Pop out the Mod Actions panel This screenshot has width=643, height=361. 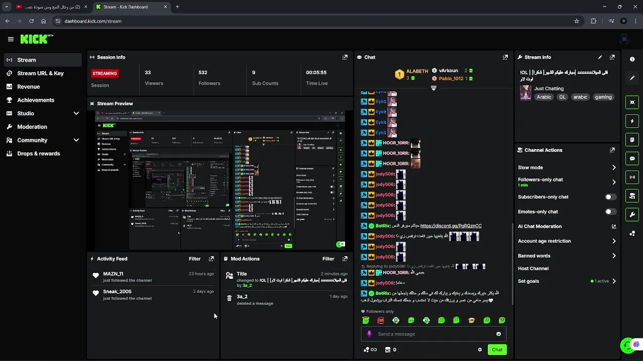(x=345, y=259)
